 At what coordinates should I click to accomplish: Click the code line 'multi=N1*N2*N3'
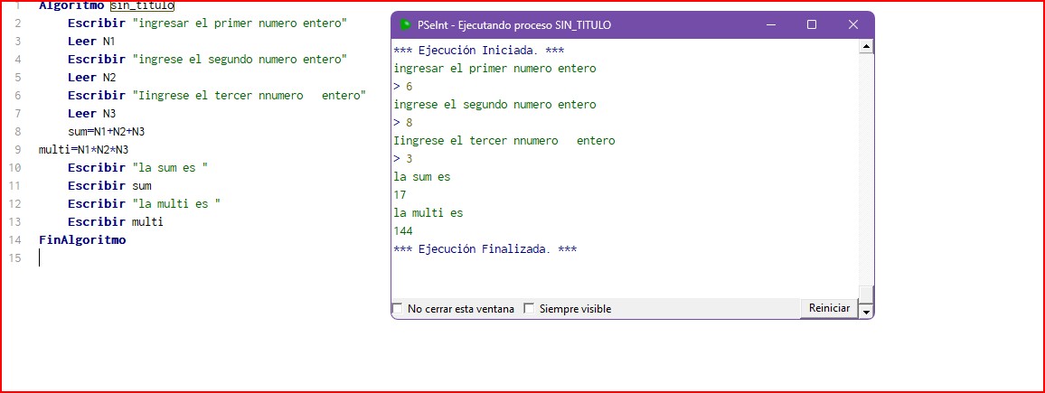click(83, 150)
